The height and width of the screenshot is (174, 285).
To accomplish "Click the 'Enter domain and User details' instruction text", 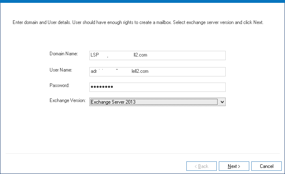I will click(138, 22).
